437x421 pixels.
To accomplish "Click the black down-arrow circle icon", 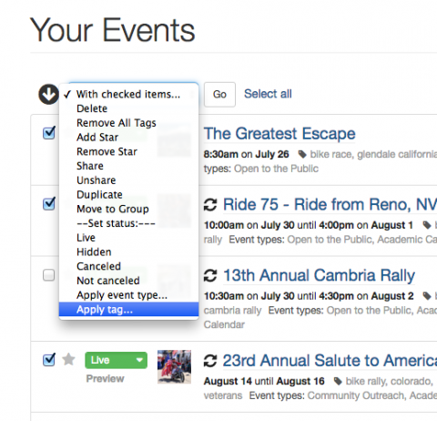I will (x=48, y=94).
